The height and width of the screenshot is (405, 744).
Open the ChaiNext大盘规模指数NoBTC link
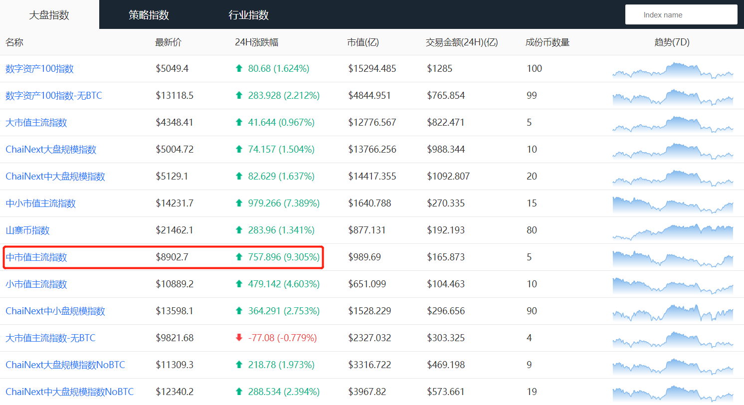coord(65,365)
